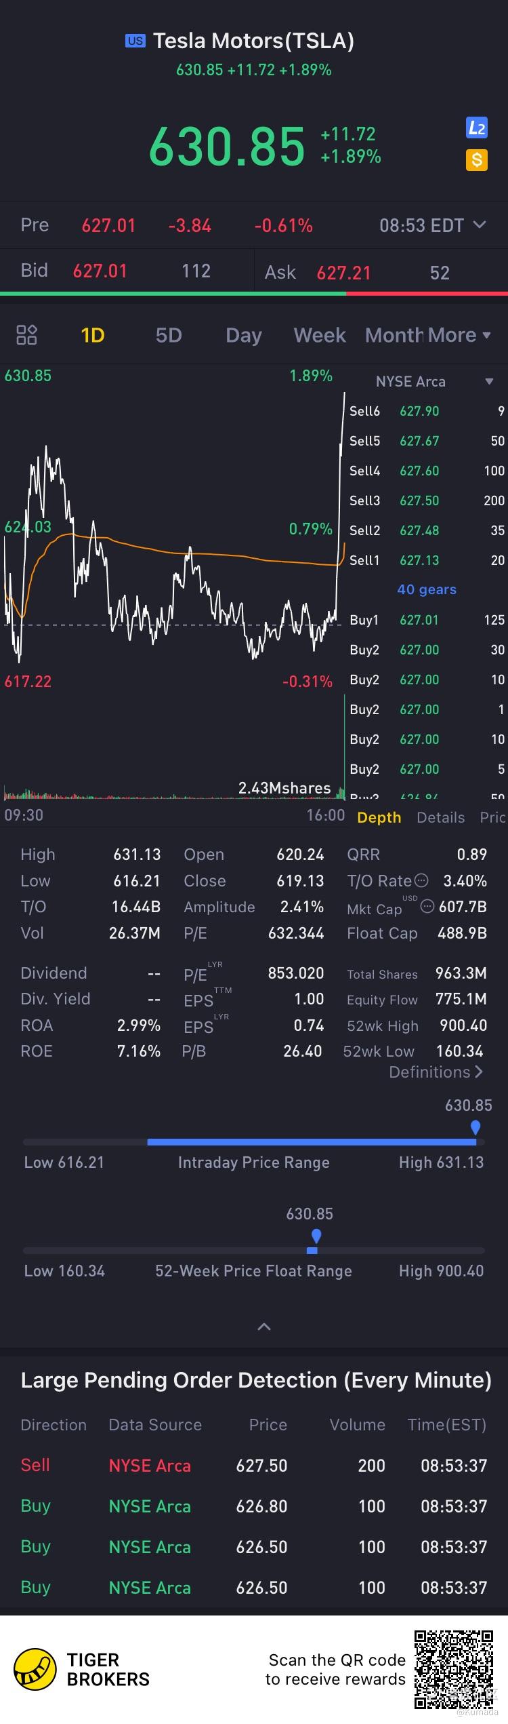Tap info icon next to T/O Rate
This screenshot has width=508, height=1724.
coord(421,880)
